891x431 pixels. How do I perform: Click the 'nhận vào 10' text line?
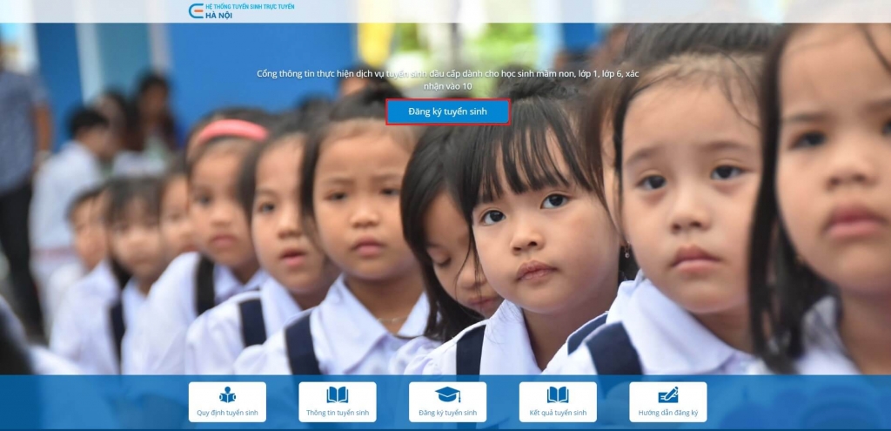click(447, 86)
